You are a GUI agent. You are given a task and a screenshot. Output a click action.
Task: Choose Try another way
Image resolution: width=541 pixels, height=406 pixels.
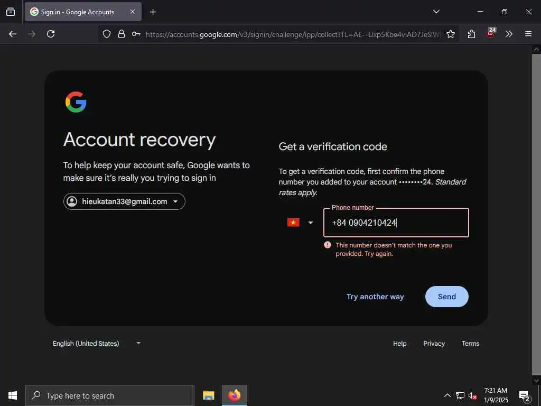tap(375, 297)
